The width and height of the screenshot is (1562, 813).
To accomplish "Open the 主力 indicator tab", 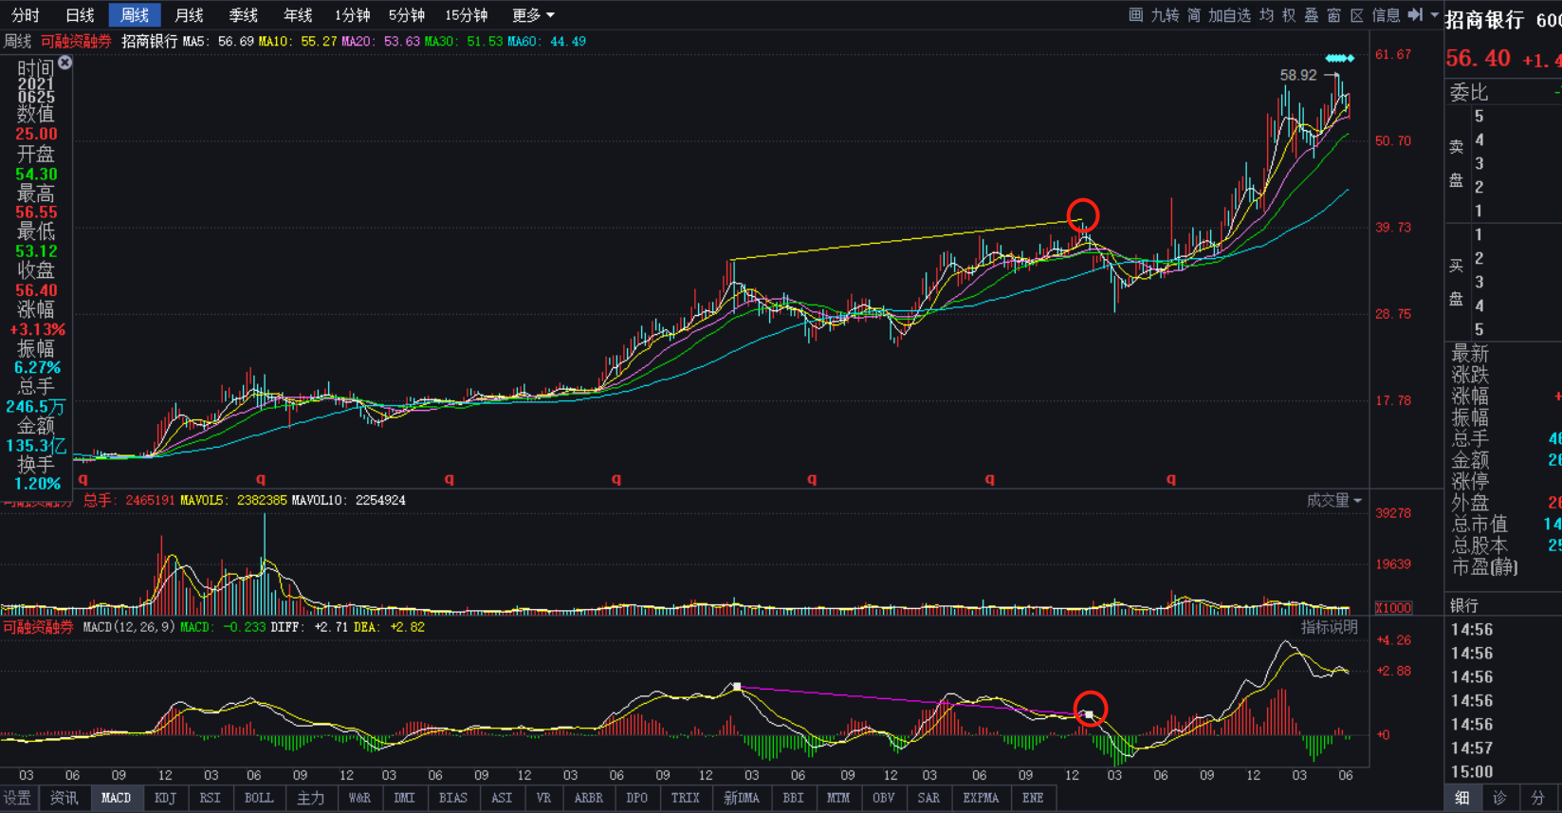I will [x=311, y=798].
